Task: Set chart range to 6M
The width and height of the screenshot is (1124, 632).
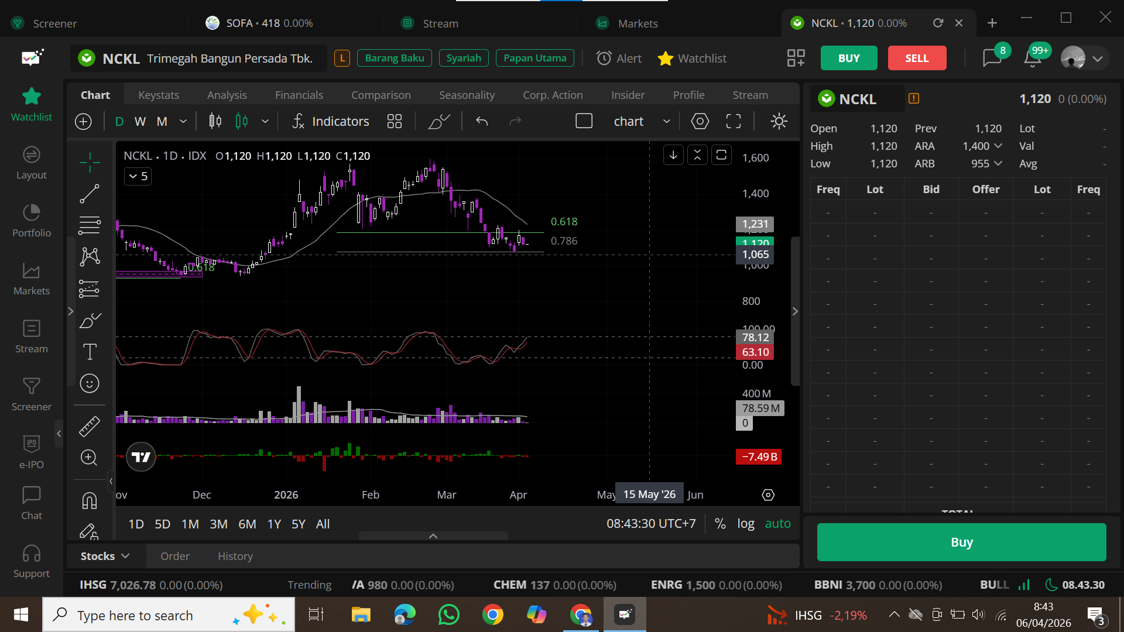Action: tap(247, 524)
